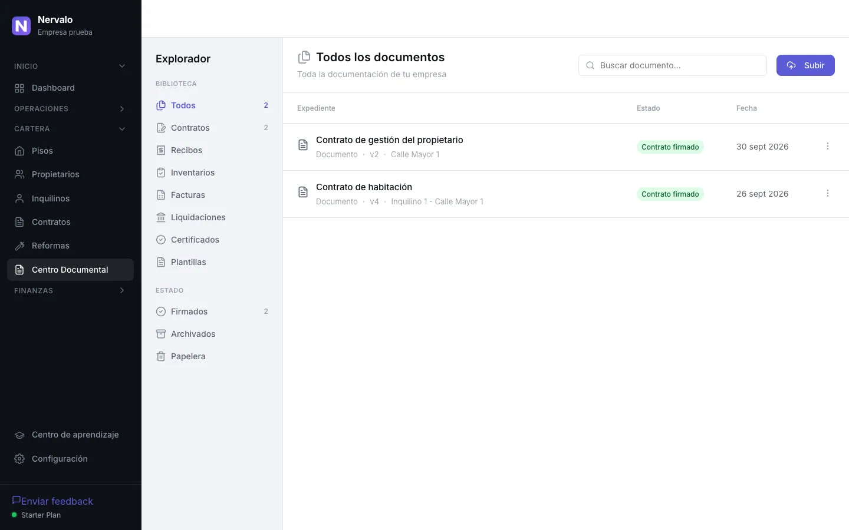
Task: Open Contrato de gestión del propietario document
Action: tap(390, 140)
